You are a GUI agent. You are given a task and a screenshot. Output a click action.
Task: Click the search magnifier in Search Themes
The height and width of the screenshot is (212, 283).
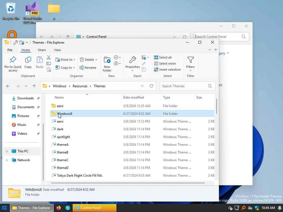click(x=210, y=86)
